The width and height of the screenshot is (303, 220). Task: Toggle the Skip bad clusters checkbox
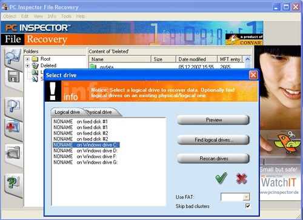248,206
